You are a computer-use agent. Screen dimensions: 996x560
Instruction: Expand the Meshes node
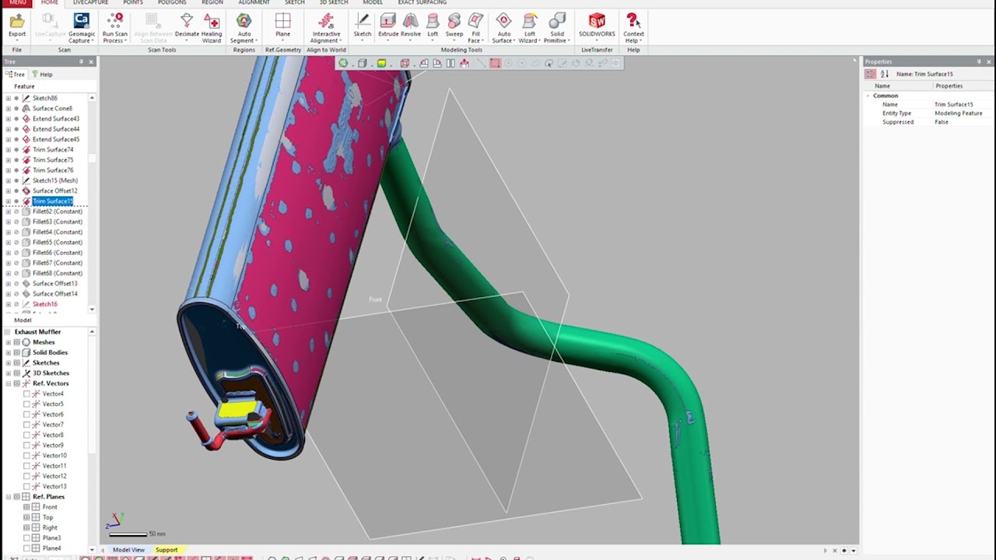tap(8, 342)
